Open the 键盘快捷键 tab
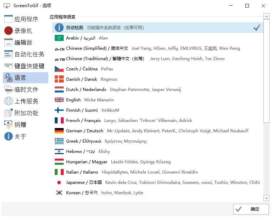This screenshot has width=272, height=217. point(26,66)
